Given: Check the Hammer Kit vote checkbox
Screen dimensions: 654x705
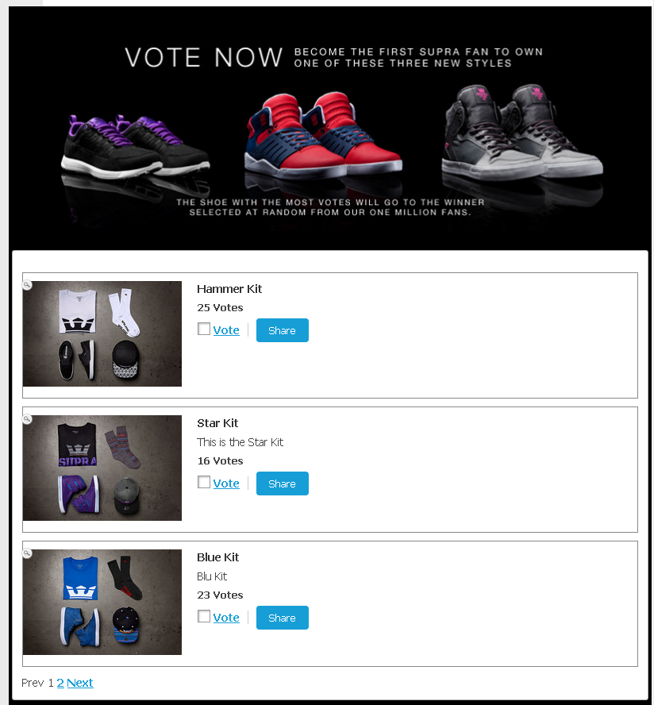Looking at the screenshot, I should coord(204,329).
